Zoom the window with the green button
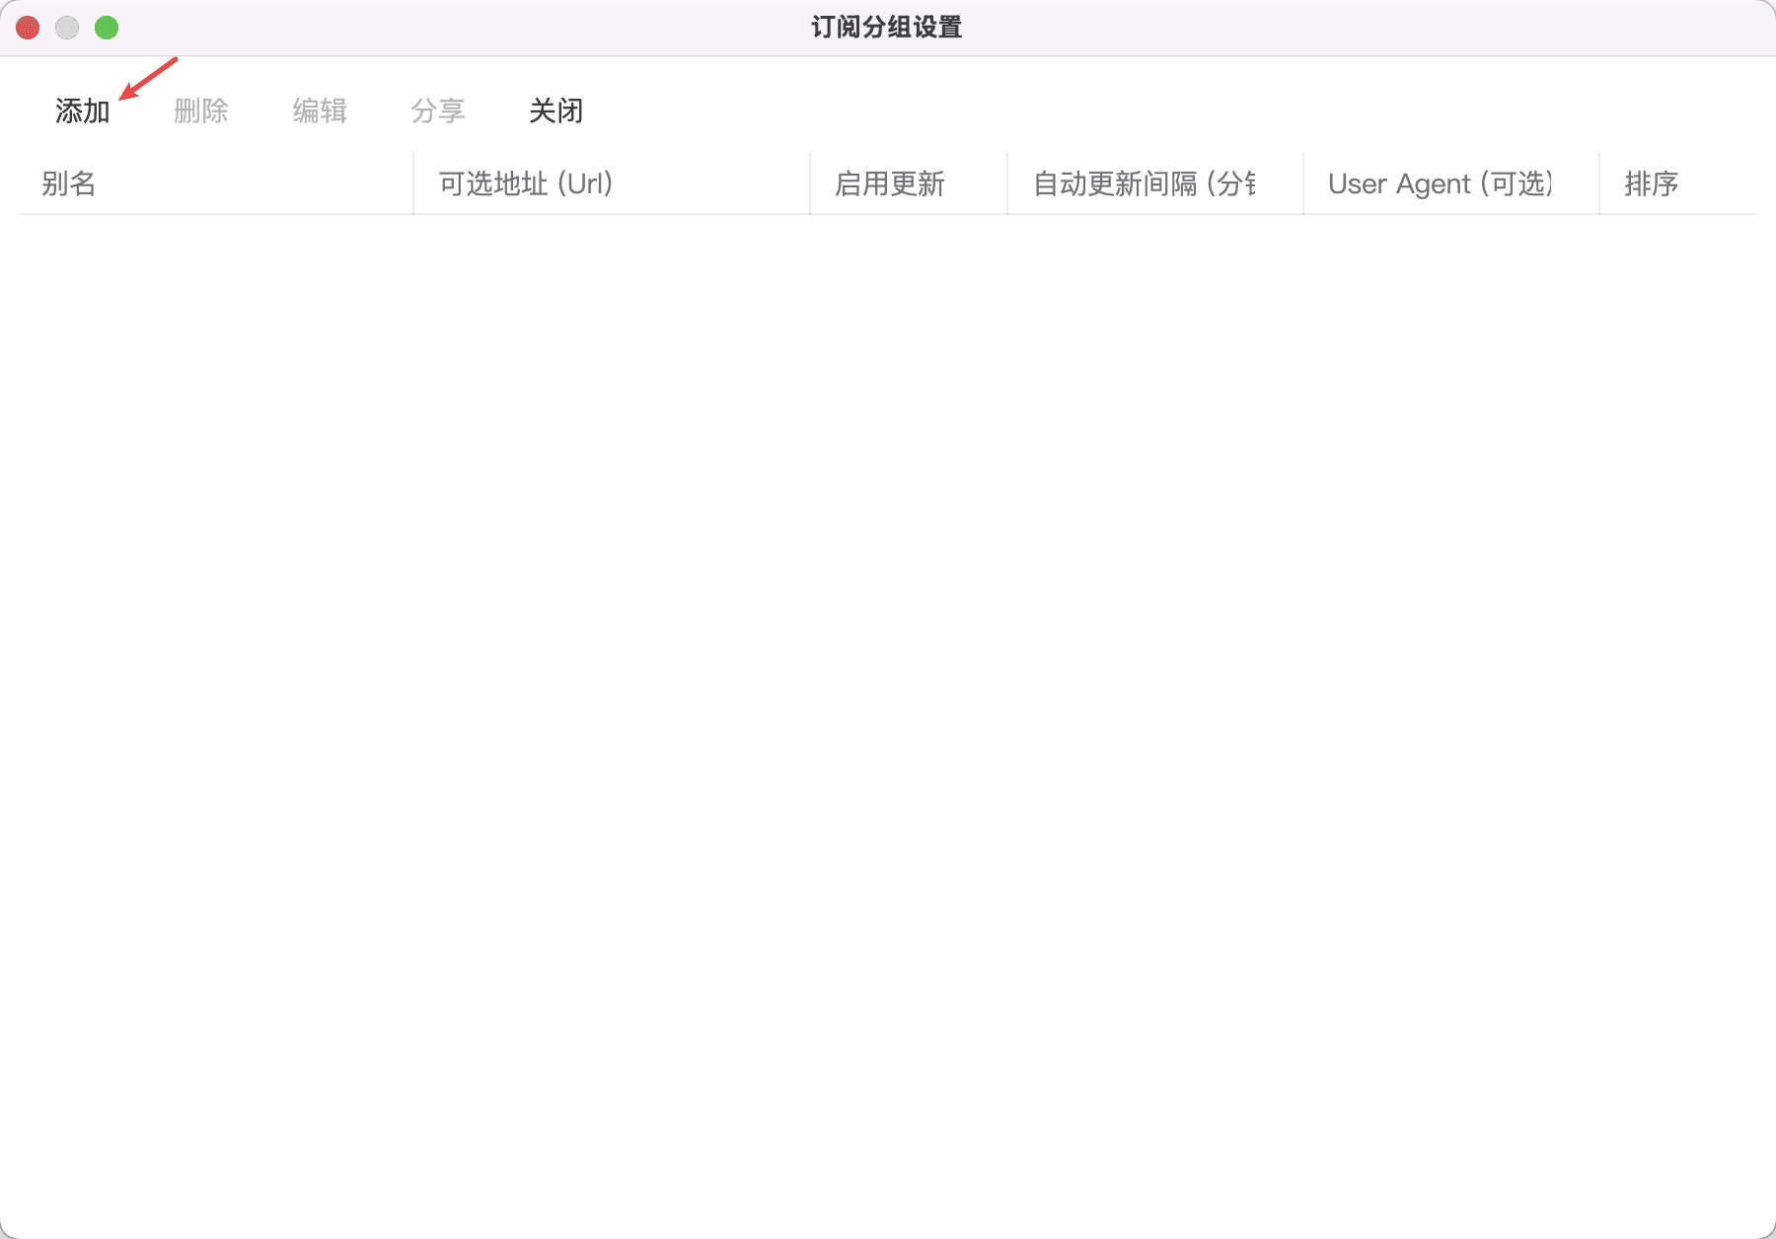Image resolution: width=1776 pixels, height=1239 pixels. 107,28
